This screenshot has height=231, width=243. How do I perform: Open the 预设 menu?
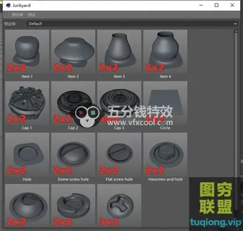[x=31, y=14]
